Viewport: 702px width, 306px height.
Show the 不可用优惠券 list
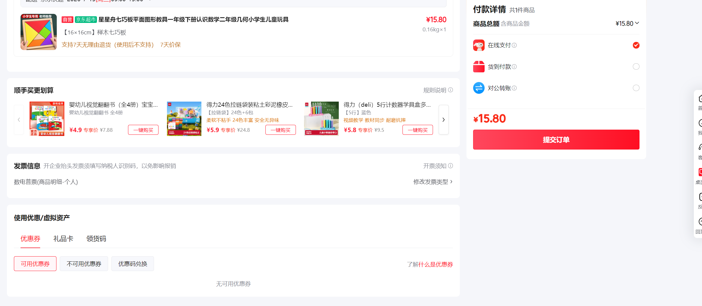[84, 264]
